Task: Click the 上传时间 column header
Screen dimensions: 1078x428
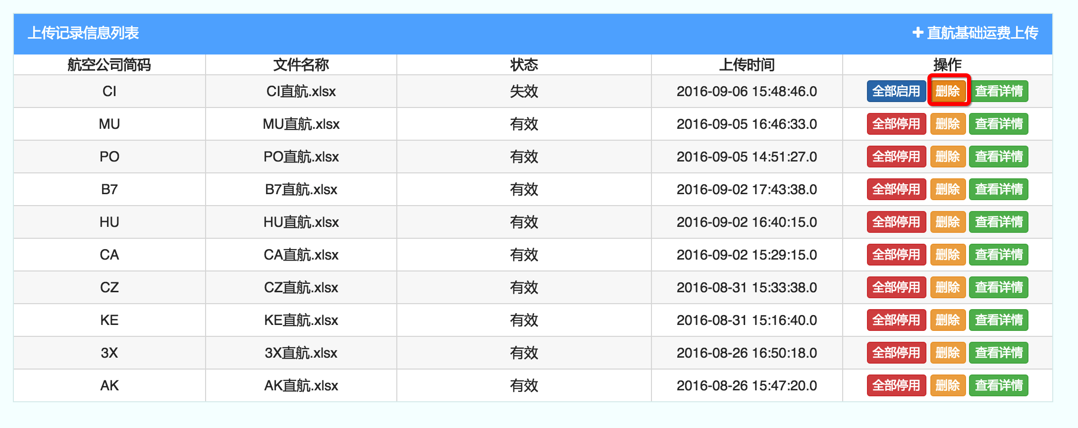Action: click(x=747, y=64)
